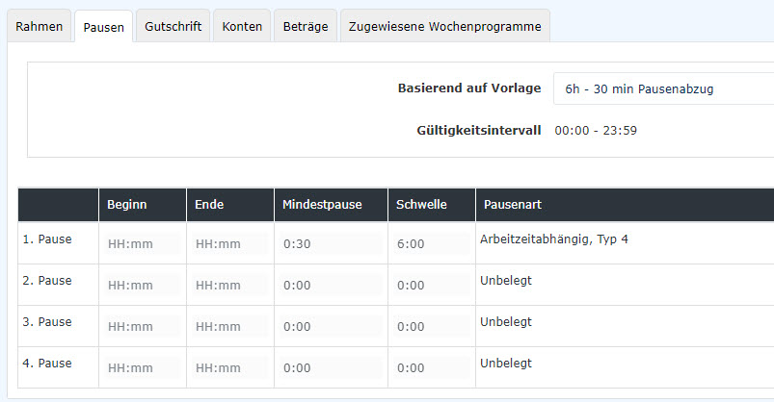
Task: Click the Pausenart column header
Action: [511, 205]
